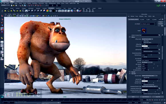Click the Play Forward button

point(157,100)
